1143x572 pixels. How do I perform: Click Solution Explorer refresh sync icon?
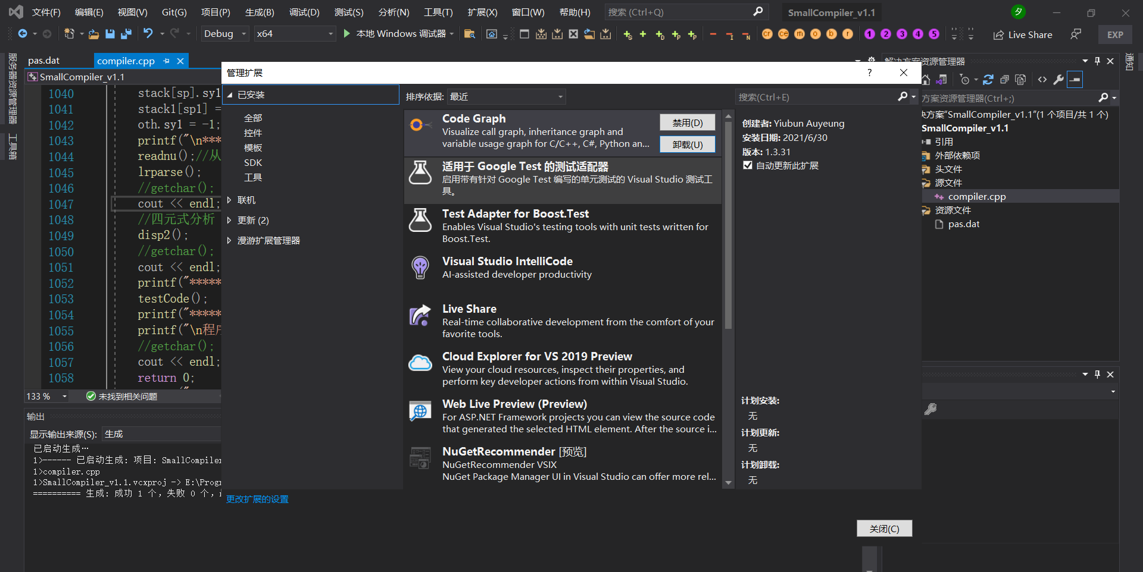[x=988, y=80]
